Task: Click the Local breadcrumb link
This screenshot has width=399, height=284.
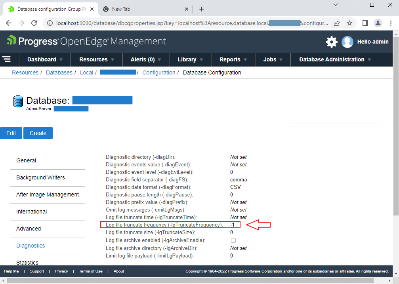Action: click(86, 72)
